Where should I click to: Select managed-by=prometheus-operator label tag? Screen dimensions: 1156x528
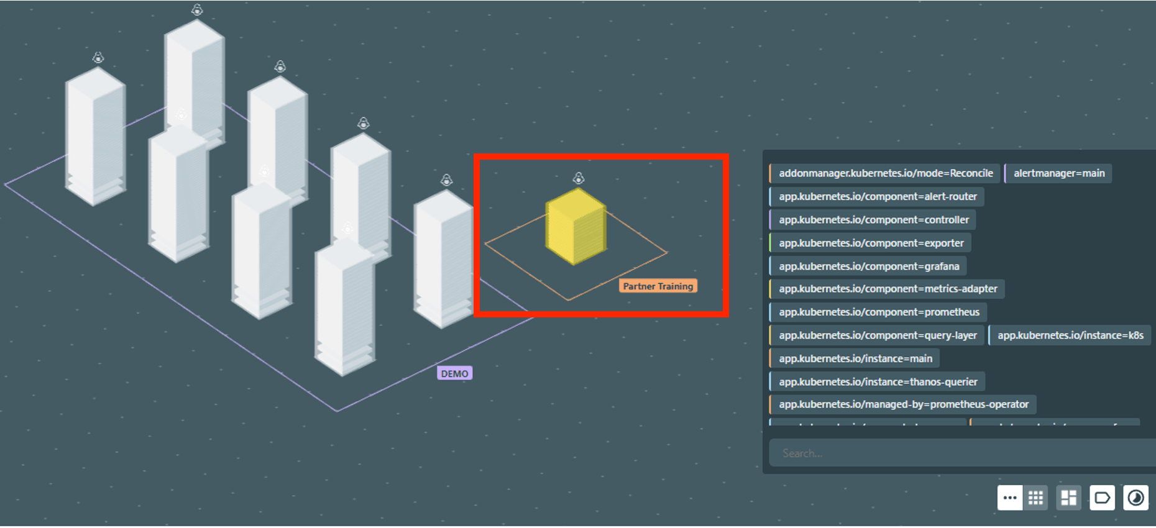(903, 404)
